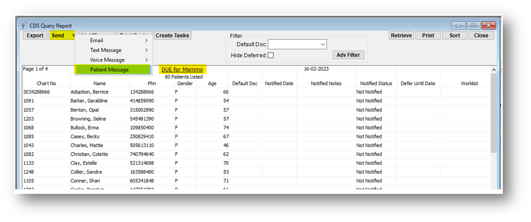Click the Create Tasks button
Image resolution: width=531 pixels, height=222 pixels.
click(x=173, y=35)
